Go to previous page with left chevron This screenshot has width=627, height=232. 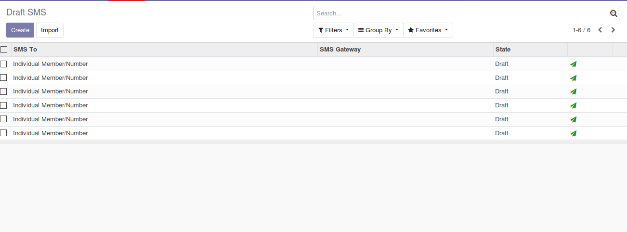[x=600, y=30]
